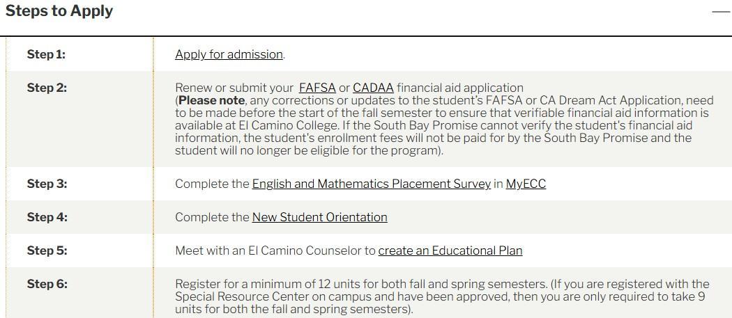This screenshot has width=732, height=318.
Task: Click the Renew or submit your text
Action: point(234,88)
